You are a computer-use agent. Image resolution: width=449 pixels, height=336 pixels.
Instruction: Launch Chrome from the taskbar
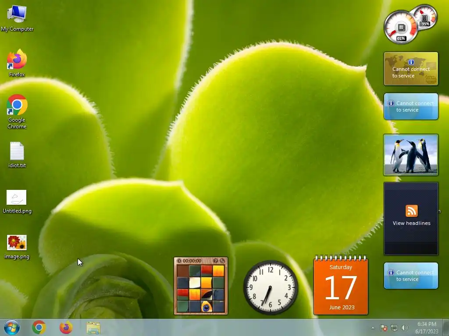[39, 327]
